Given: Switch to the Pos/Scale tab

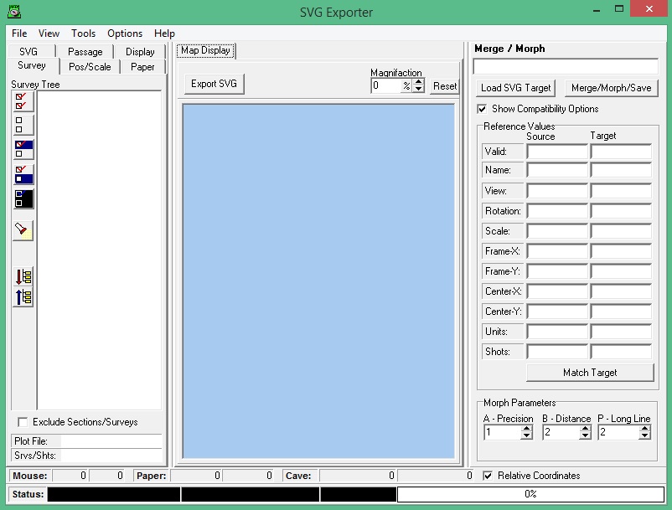Looking at the screenshot, I should coord(90,67).
